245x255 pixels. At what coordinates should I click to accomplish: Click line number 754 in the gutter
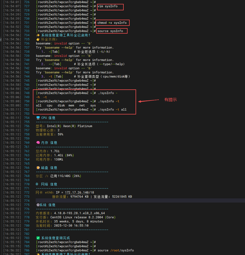(27, 118)
